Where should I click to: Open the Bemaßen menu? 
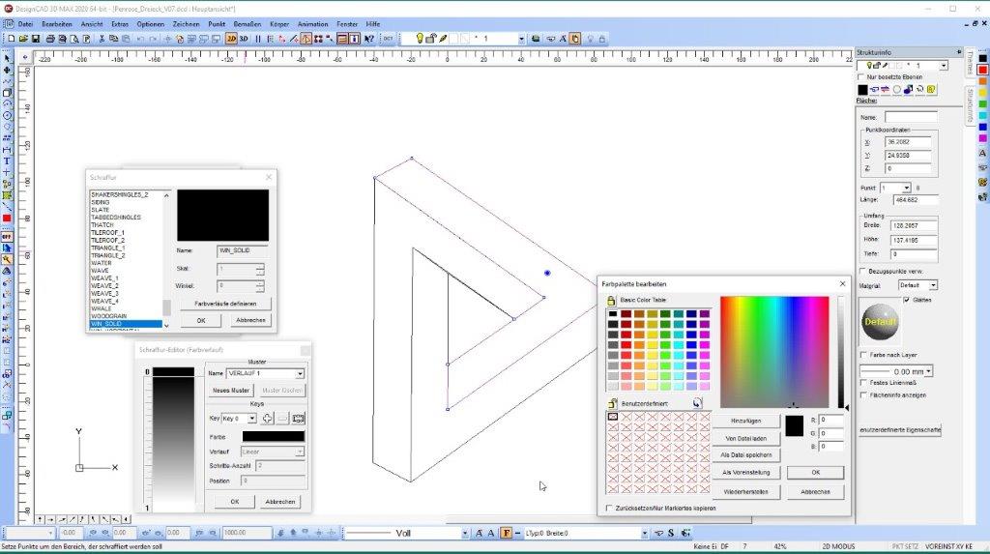click(x=247, y=24)
